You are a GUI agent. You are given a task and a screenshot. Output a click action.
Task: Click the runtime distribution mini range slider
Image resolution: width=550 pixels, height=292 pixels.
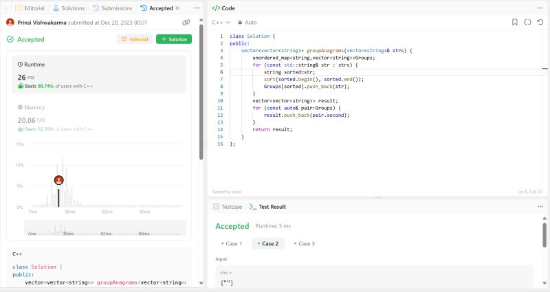pos(105,228)
